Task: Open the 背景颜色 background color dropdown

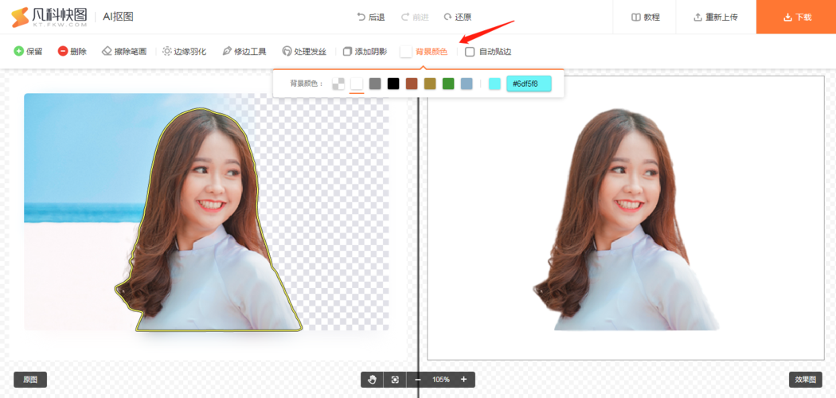Action: pyautogui.click(x=424, y=52)
